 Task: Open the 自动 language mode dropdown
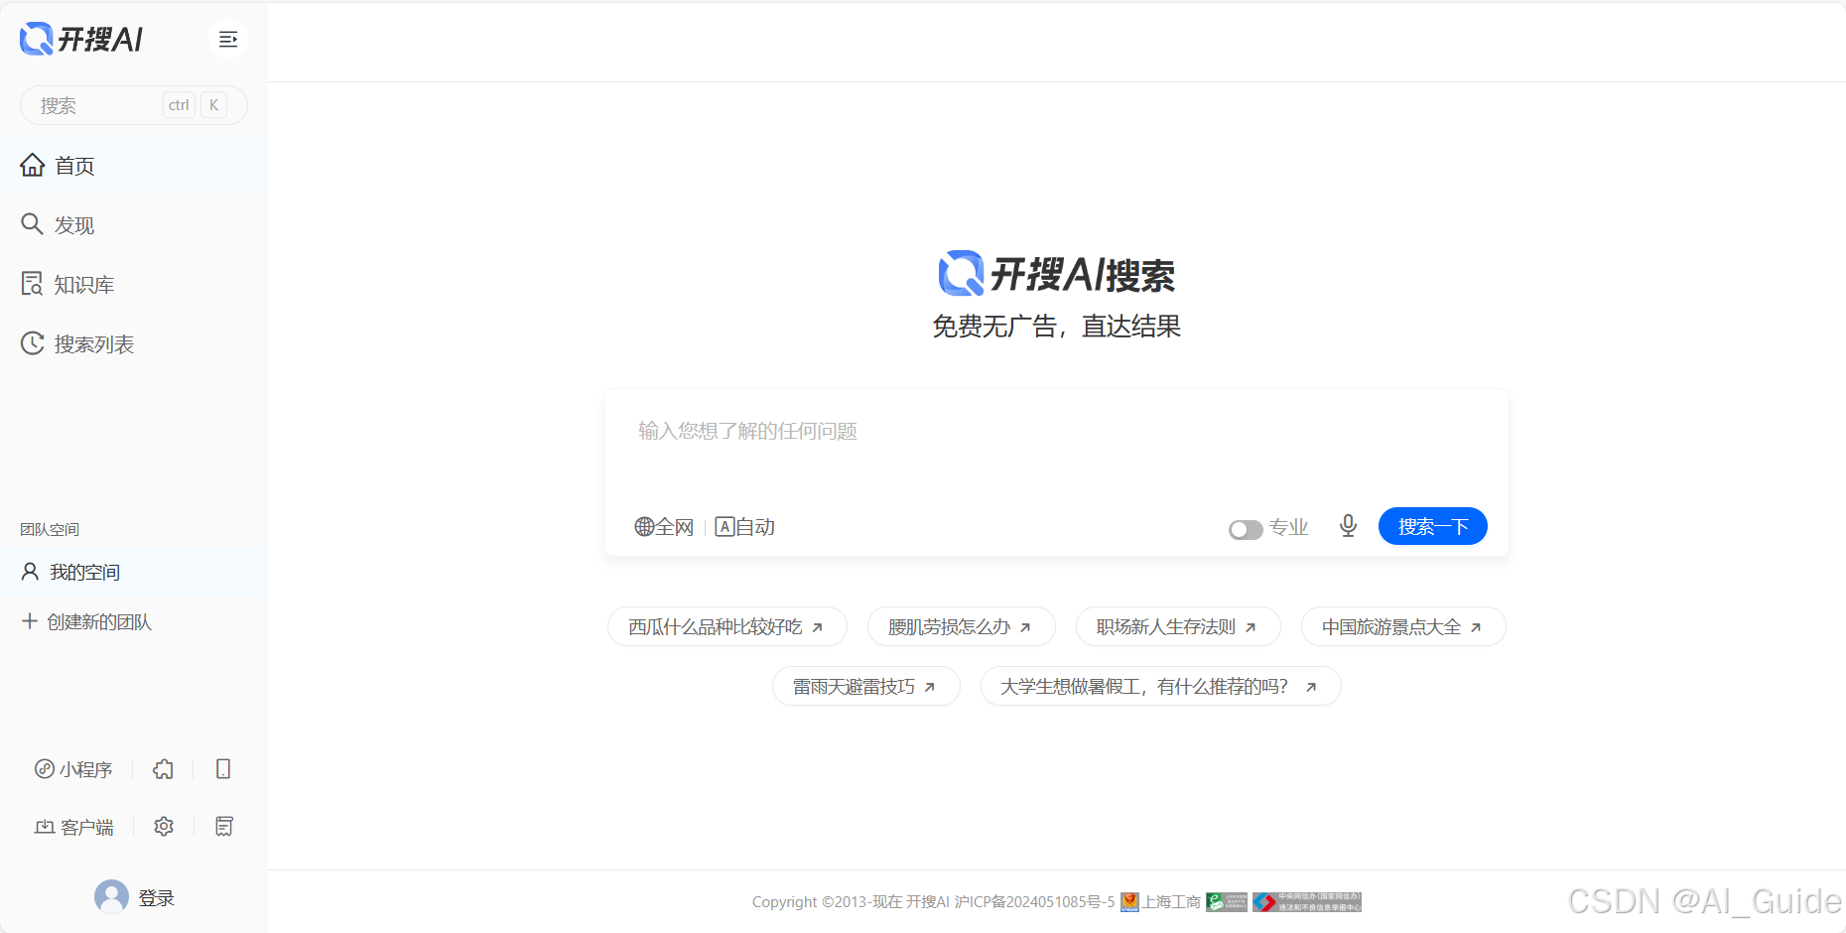pyautogui.click(x=745, y=527)
